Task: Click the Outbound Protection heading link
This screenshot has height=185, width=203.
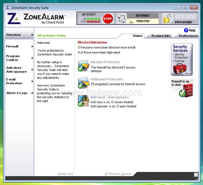Action: (107, 79)
